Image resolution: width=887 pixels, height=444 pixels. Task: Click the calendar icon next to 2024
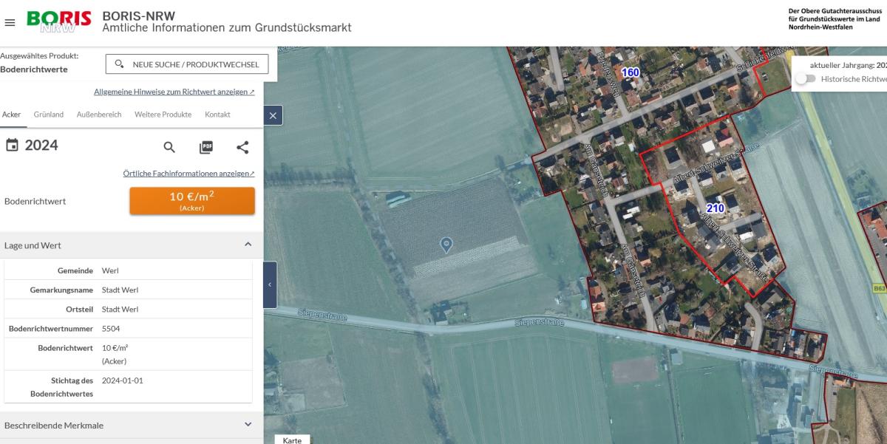tap(12, 146)
